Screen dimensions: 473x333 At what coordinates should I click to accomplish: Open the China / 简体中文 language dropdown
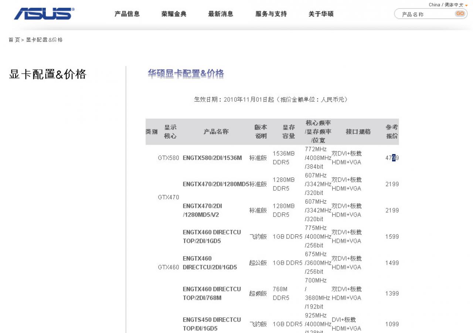[448, 5]
